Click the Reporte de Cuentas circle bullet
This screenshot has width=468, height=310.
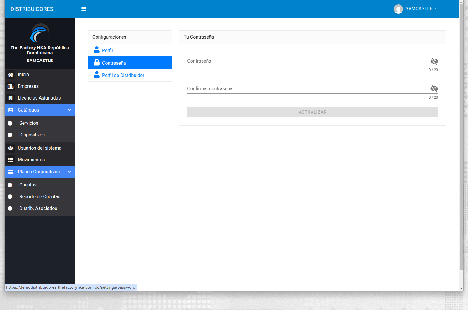tap(10, 197)
